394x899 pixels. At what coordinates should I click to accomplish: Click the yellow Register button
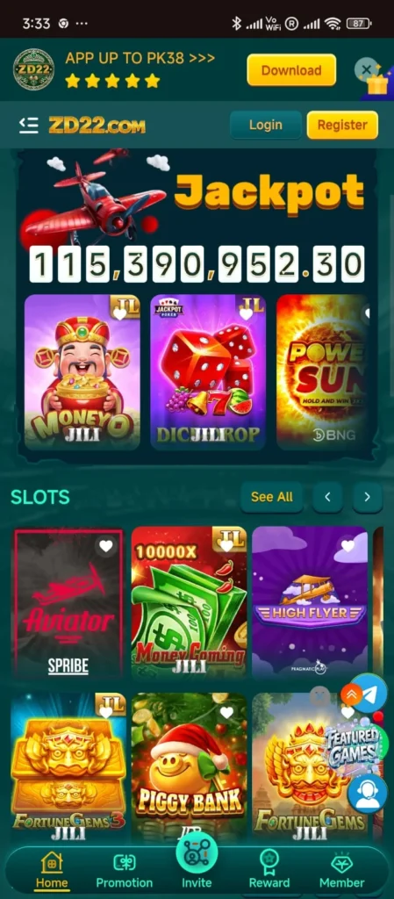pos(342,125)
